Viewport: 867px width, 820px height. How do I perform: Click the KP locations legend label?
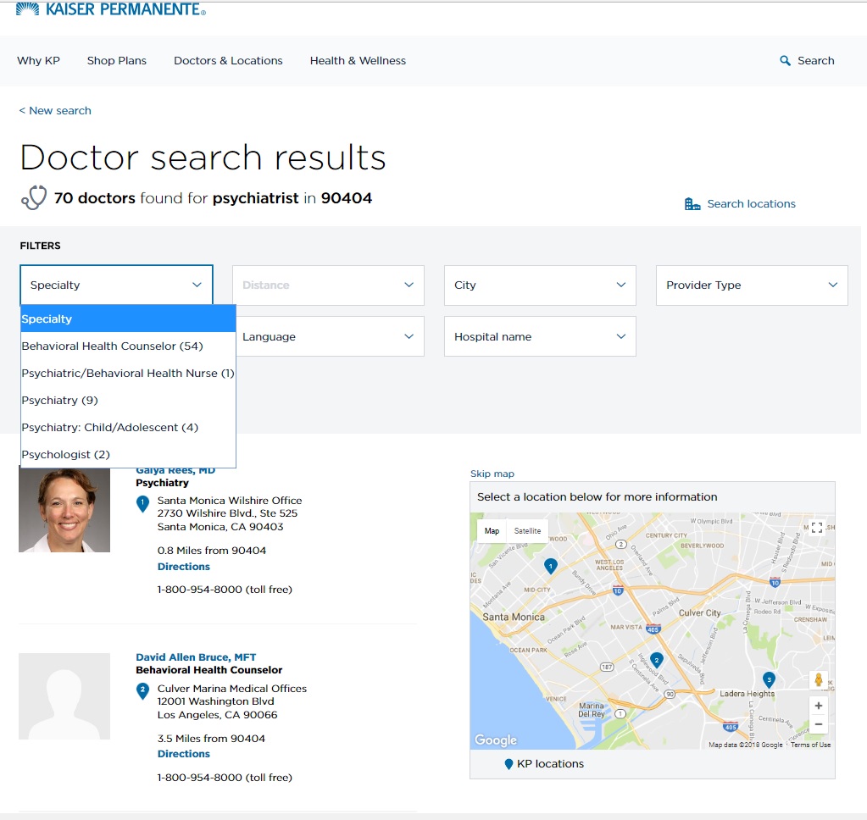(550, 763)
